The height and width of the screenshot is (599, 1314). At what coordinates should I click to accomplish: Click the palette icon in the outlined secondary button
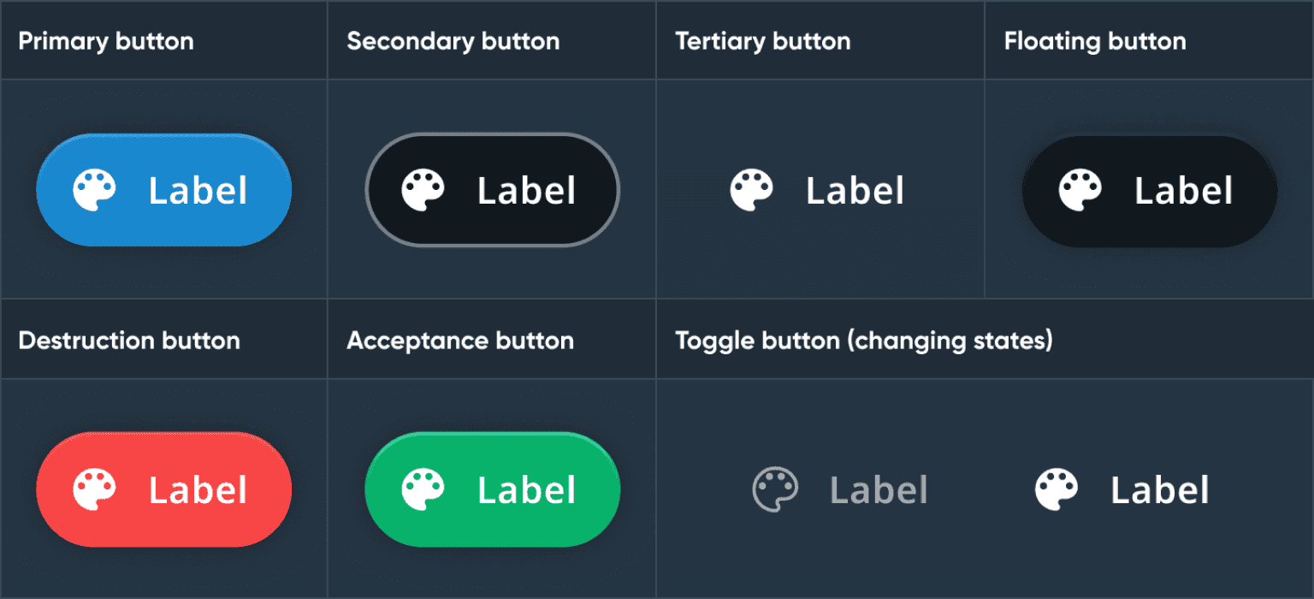coord(423,190)
